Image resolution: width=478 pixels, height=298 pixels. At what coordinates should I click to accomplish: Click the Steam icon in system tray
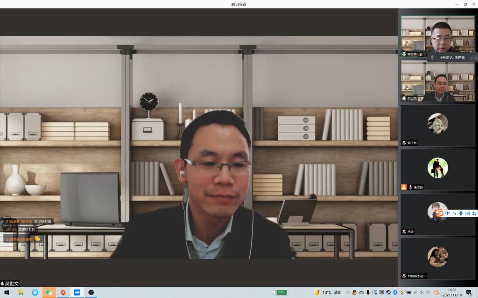tap(388, 292)
